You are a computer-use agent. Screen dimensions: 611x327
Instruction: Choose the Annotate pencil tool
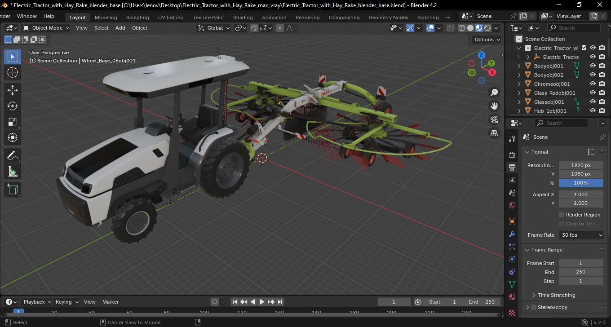(13, 156)
